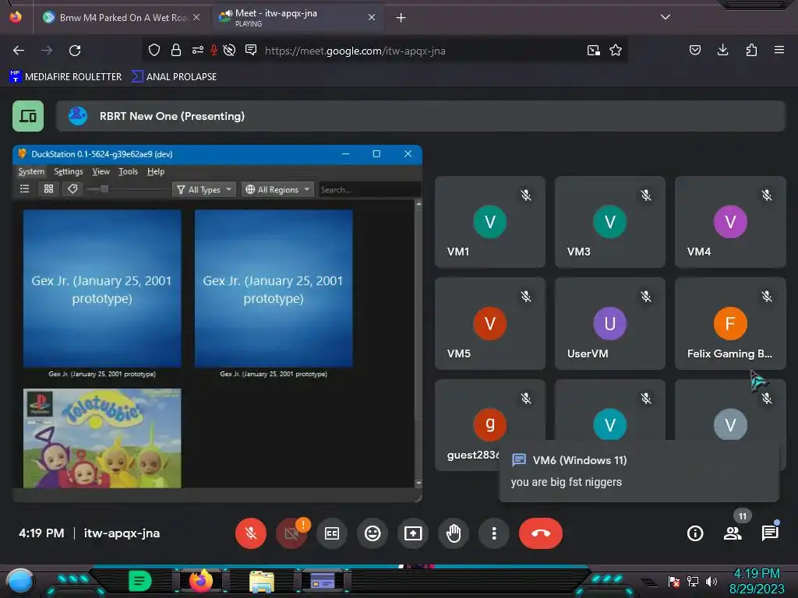The width and height of the screenshot is (798, 598).
Task: Click the Meet URL in the address bar
Action: (355, 51)
